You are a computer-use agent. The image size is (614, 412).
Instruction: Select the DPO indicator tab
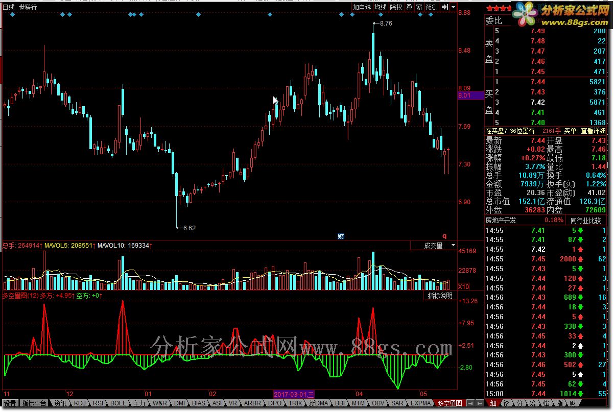tap(275, 403)
